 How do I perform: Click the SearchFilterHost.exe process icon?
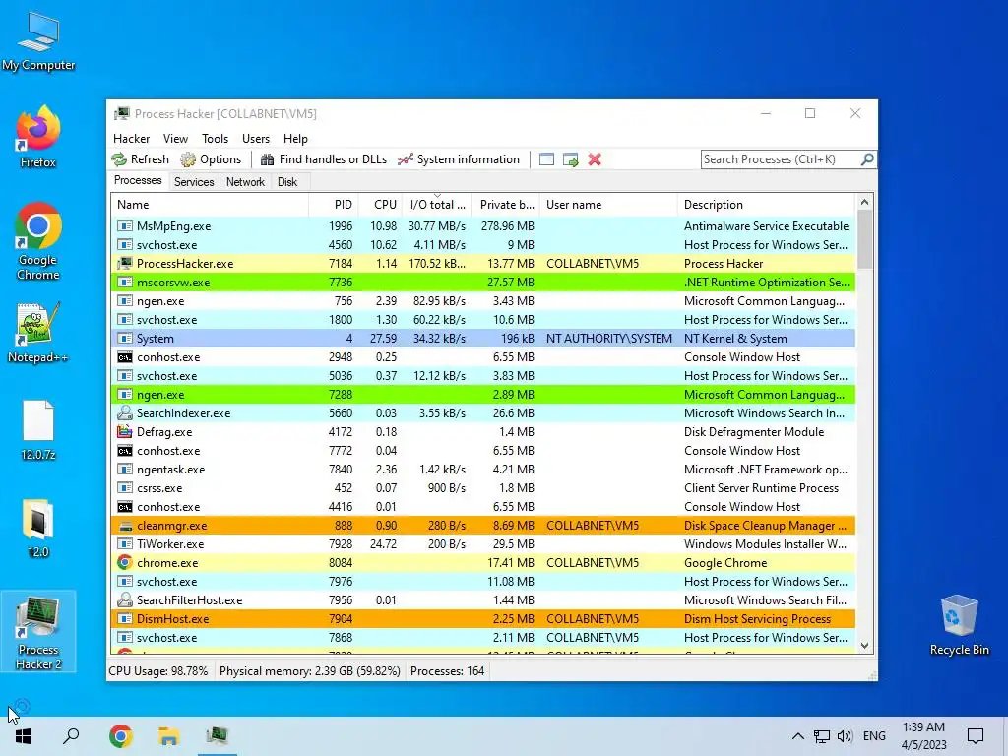pyautogui.click(x=125, y=600)
